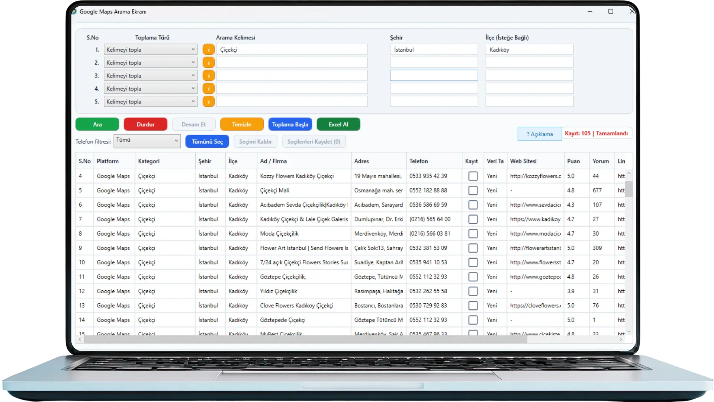Open Toplama Türü dropdown in row 4

click(x=150, y=89)
